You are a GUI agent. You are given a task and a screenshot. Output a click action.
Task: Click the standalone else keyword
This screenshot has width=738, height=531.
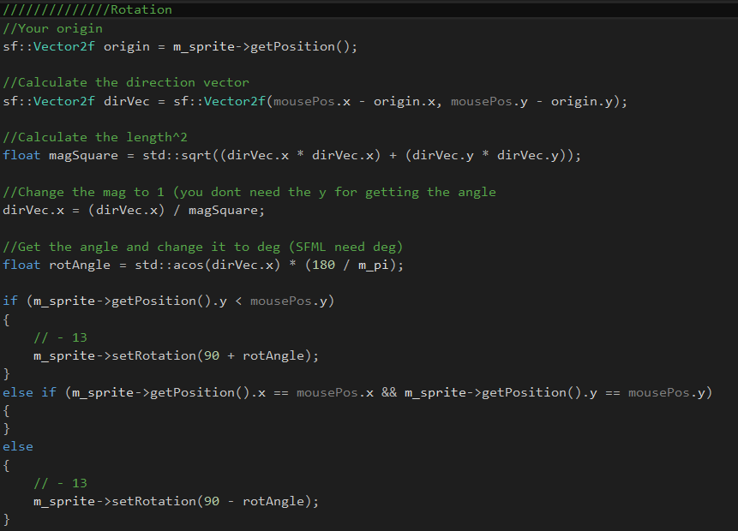(x=18, y=446)
